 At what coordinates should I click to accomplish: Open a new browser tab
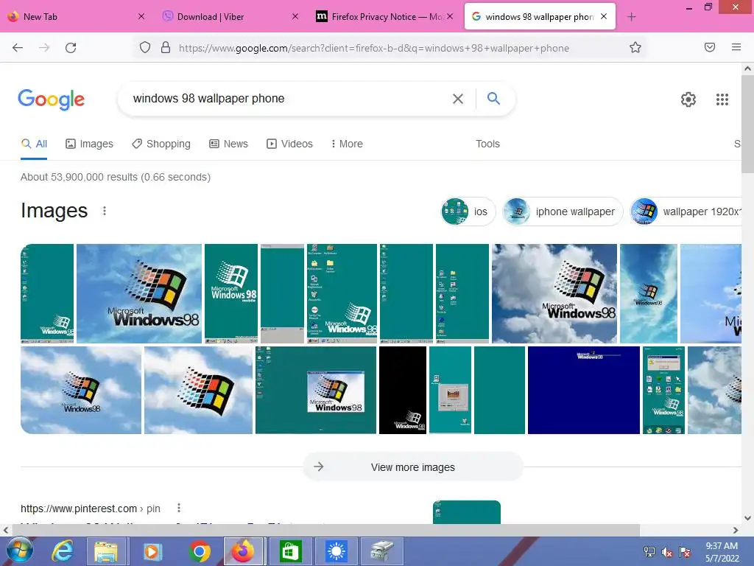[631, 17]
